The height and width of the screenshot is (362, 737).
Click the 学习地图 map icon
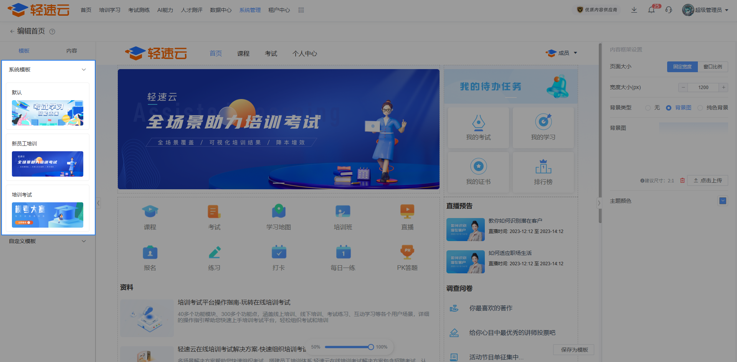(279, 211)
